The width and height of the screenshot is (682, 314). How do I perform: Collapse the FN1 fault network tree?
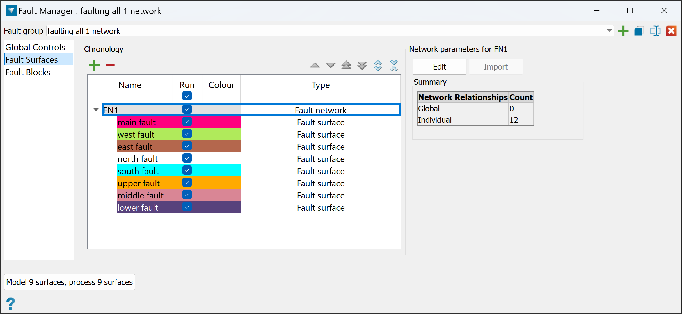(x=96, y=110)
